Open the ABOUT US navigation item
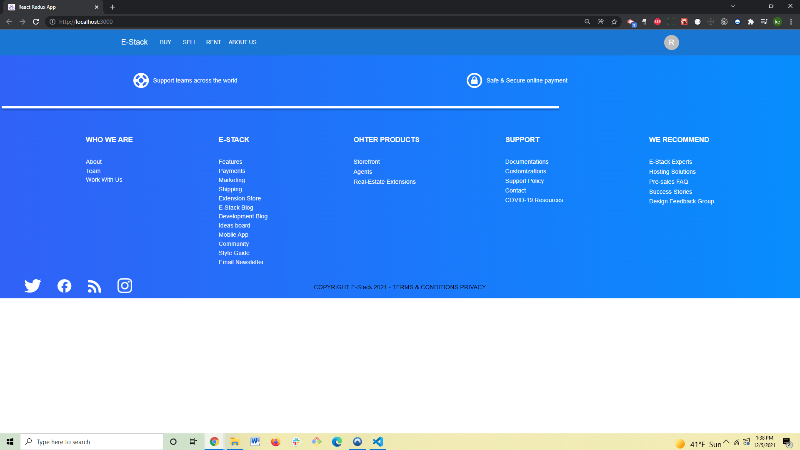Screen dimensions: 800x450 [242, 42]
